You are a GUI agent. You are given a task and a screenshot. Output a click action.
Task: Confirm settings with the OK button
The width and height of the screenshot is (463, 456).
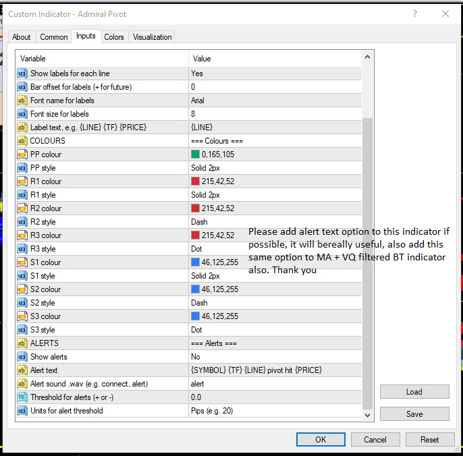321,439
